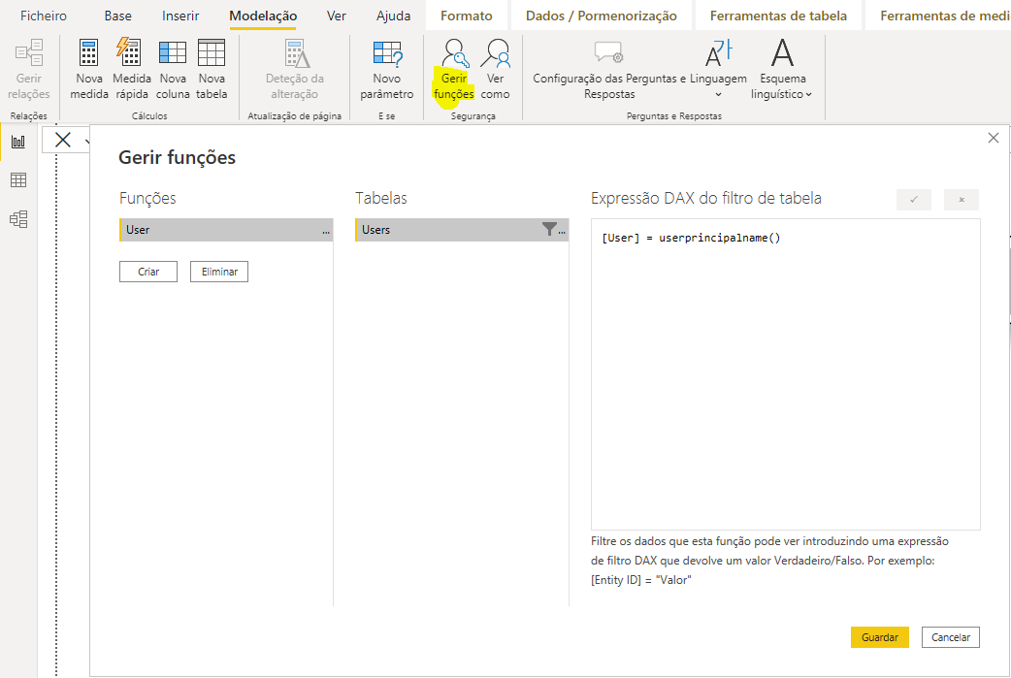Viewport: 1011px width, 678px height.
Task: Open more options for Users table
Action: tap(563, 231)
